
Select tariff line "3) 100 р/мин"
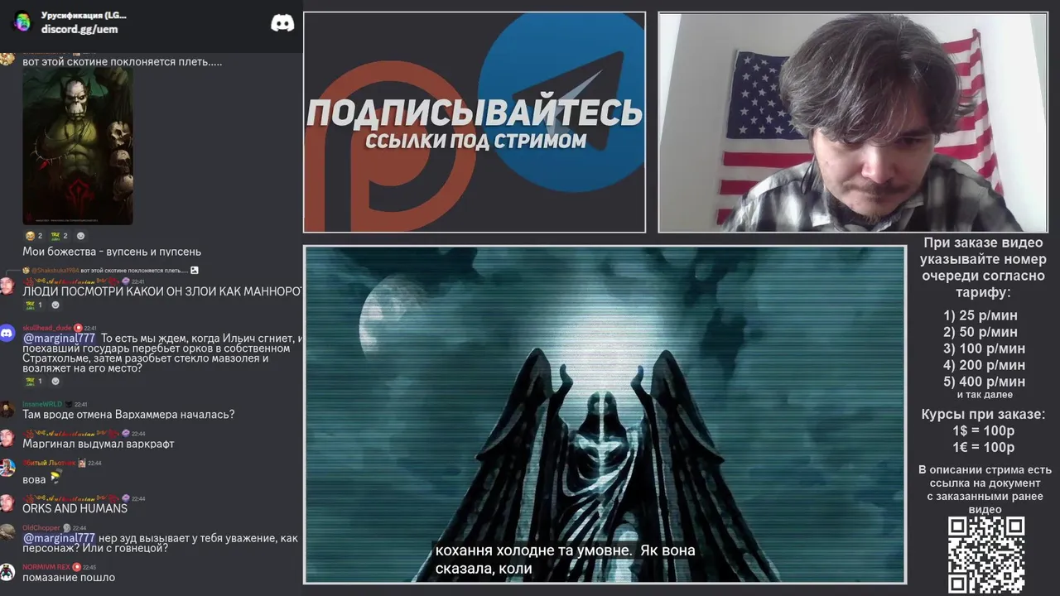point(984,348)
